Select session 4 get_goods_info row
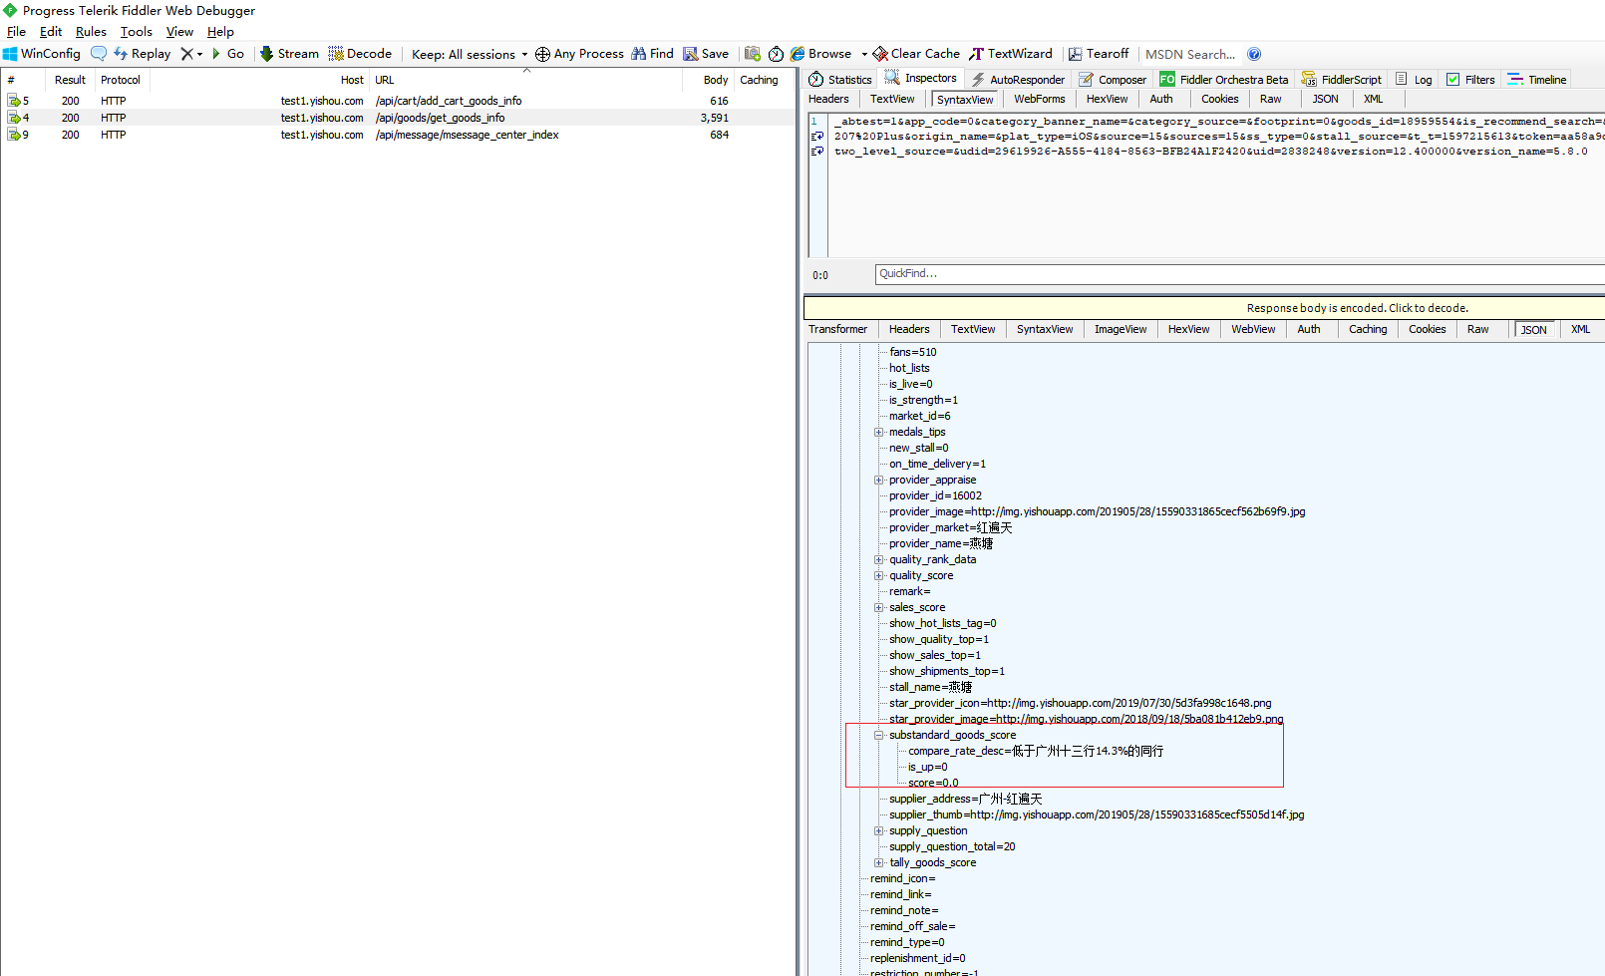The image size is (1605, 976). click(x=398, y=118)
